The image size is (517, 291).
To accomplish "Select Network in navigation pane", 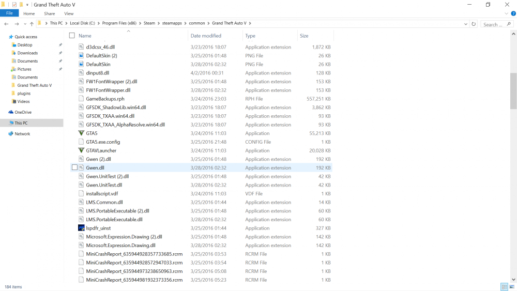I will (x=22, y=134).
